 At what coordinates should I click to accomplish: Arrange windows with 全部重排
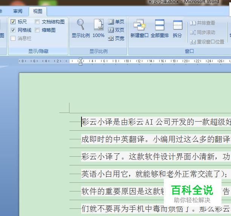(160, 28)
